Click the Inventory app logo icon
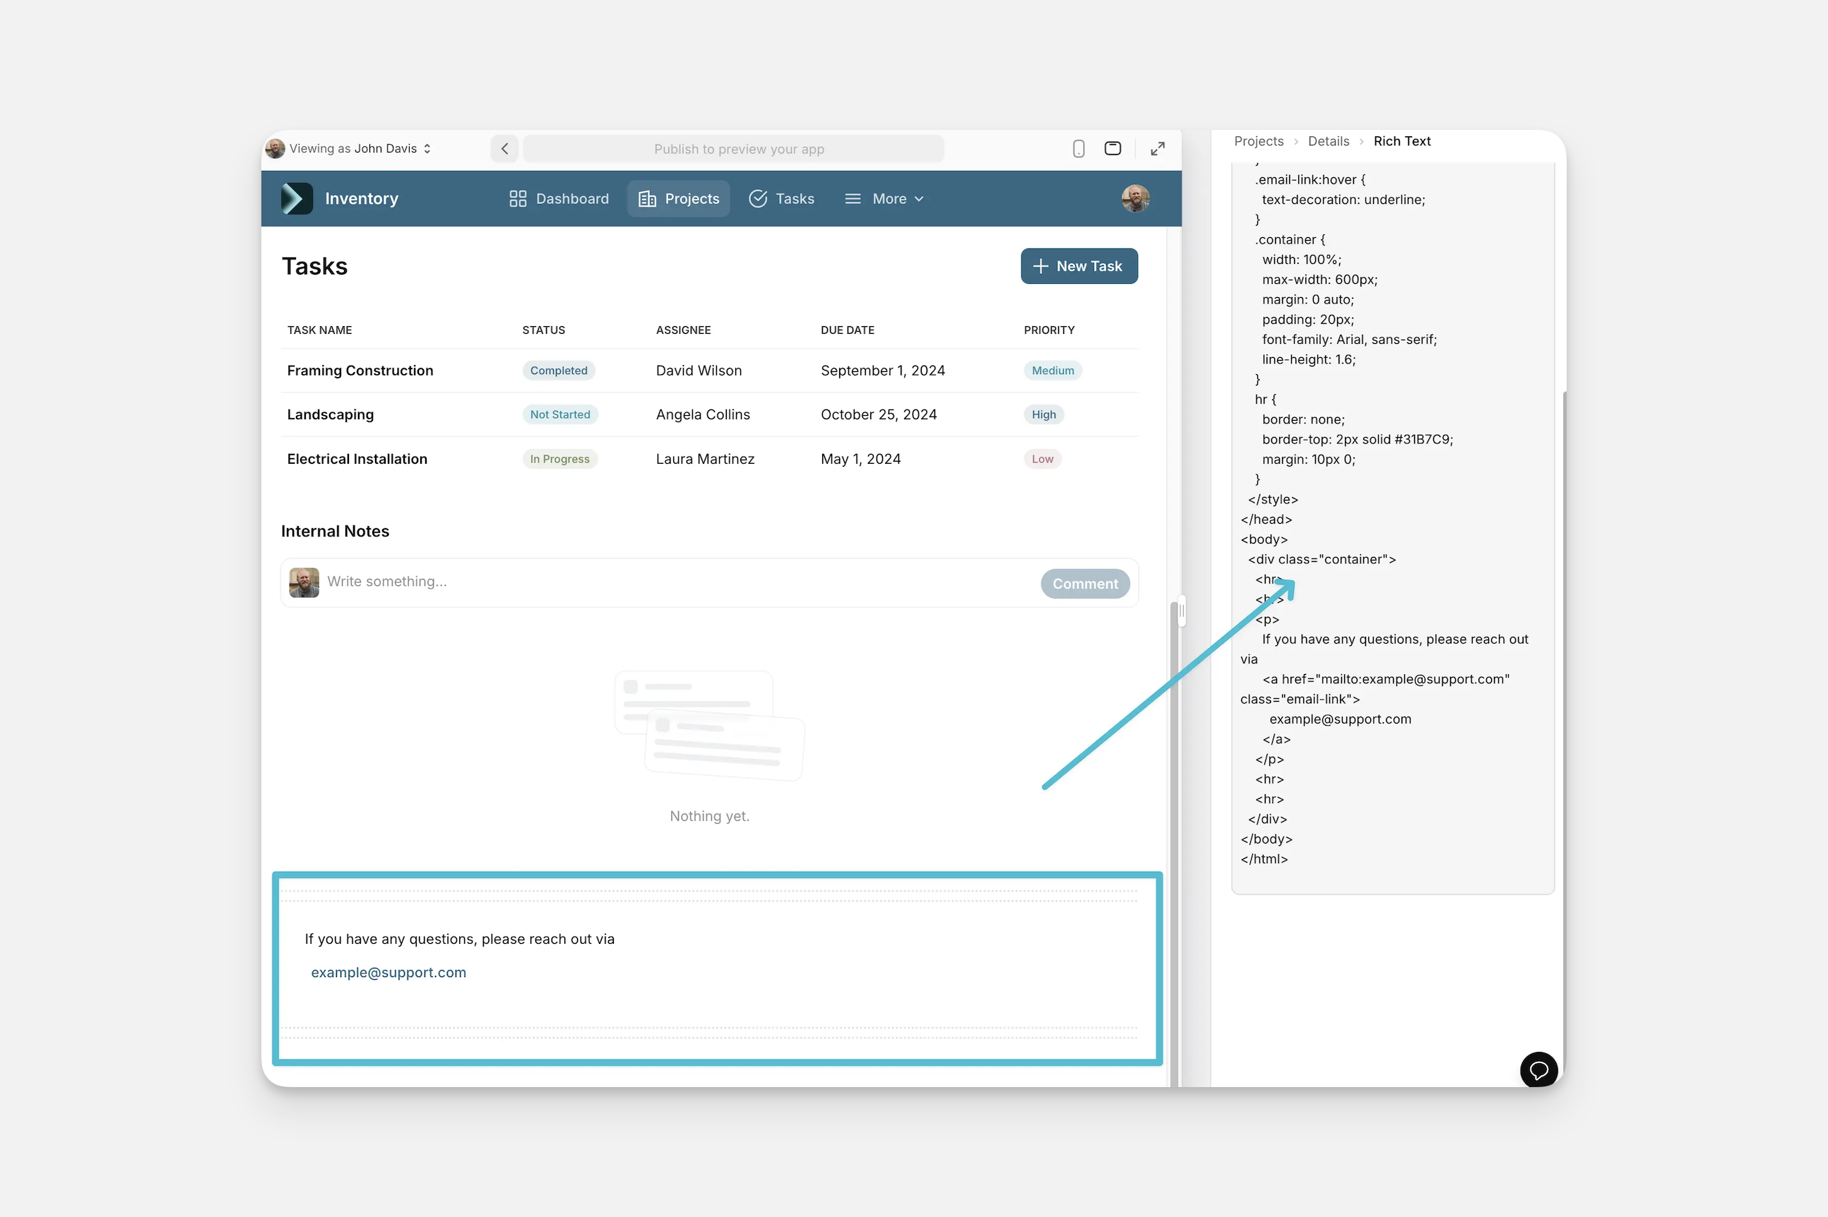This screenshot has height=1217, width=1828. click(x=297, y=198)
